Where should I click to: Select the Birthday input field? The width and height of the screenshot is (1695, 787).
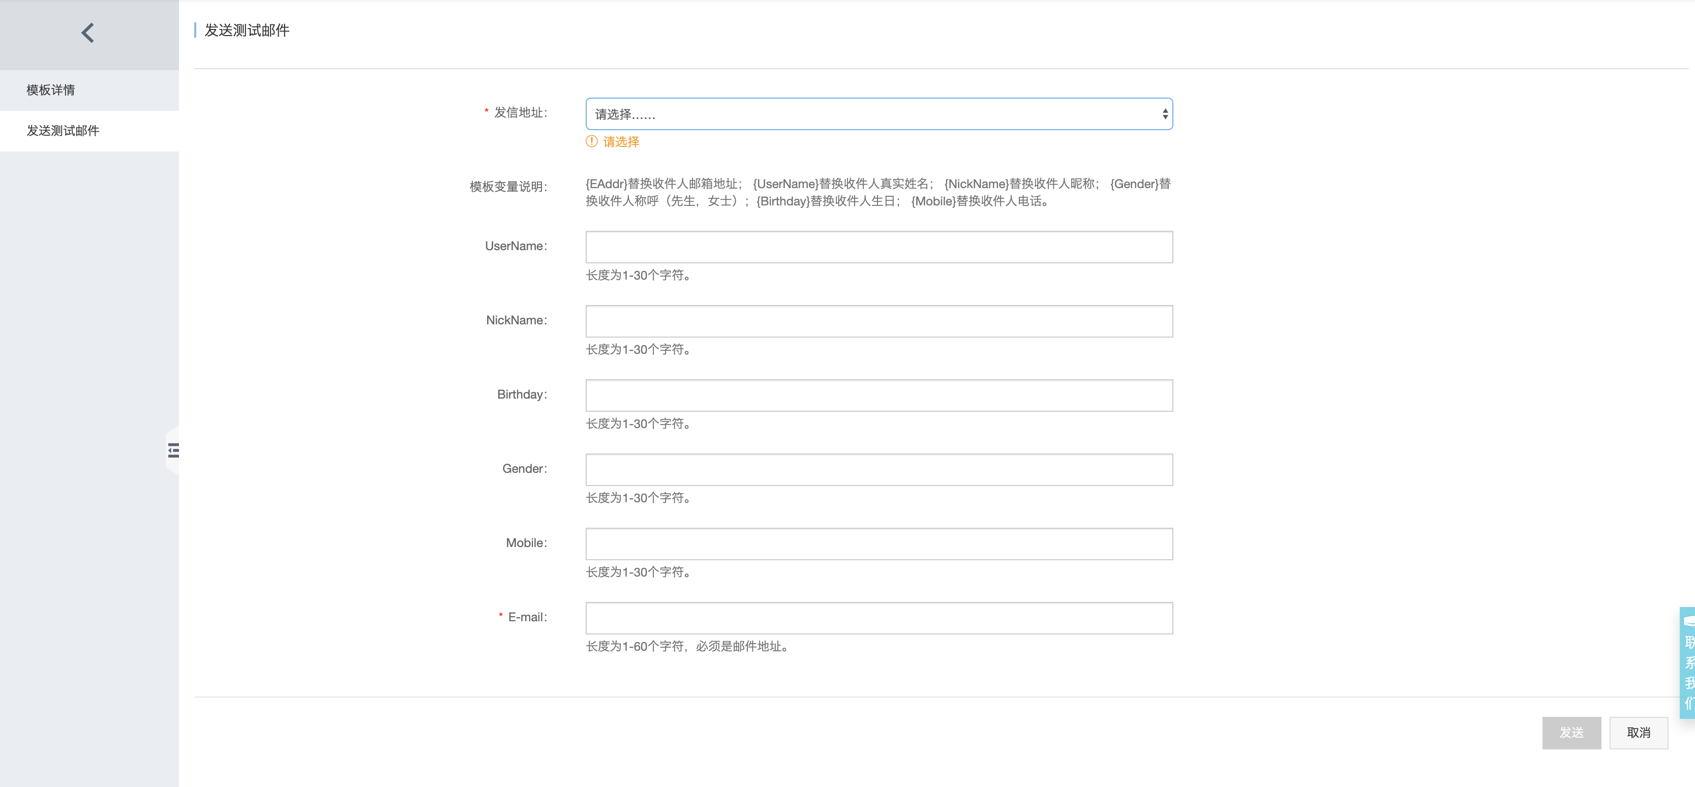879,396
